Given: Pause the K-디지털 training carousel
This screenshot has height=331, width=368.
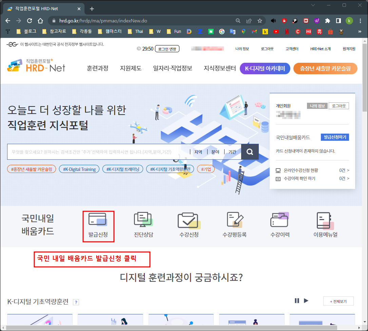Looking at the screenshot, I should pos(297,300).
